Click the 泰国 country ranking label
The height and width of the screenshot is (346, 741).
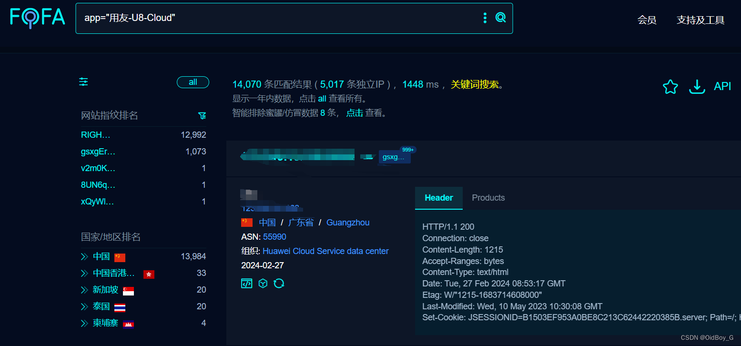coord(102,306)
